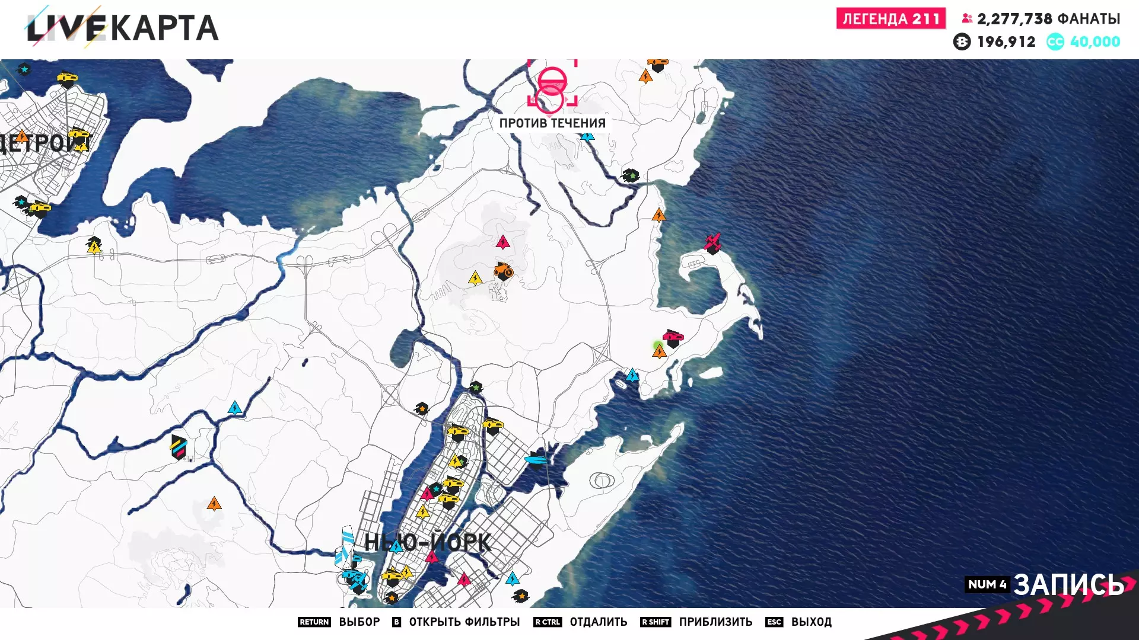The width and height of the screenshot is (1139, 640).
Task: Click the lone orange skill triangle southwest
Action: 214,504
